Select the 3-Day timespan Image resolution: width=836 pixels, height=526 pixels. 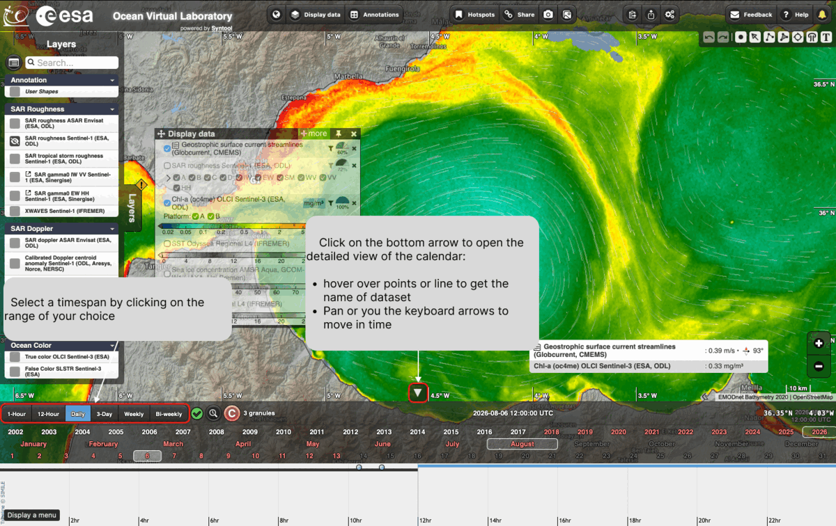[104, 414]
